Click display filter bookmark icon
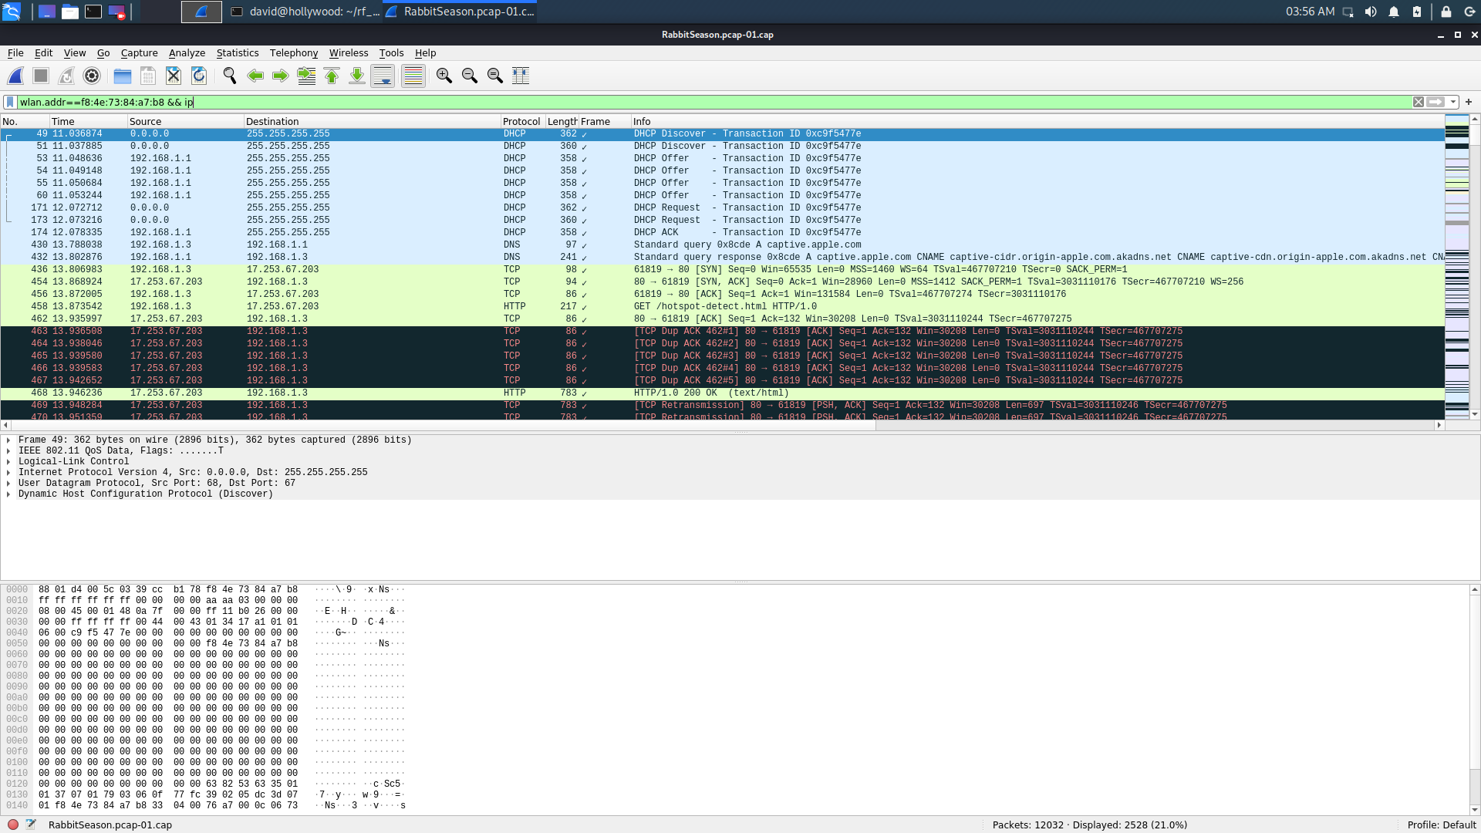This screenshot has height=833, width=1481. click(x=9, y=102)
